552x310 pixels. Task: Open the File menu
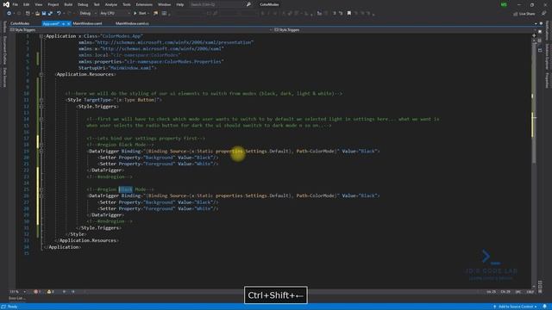[16, 4]
